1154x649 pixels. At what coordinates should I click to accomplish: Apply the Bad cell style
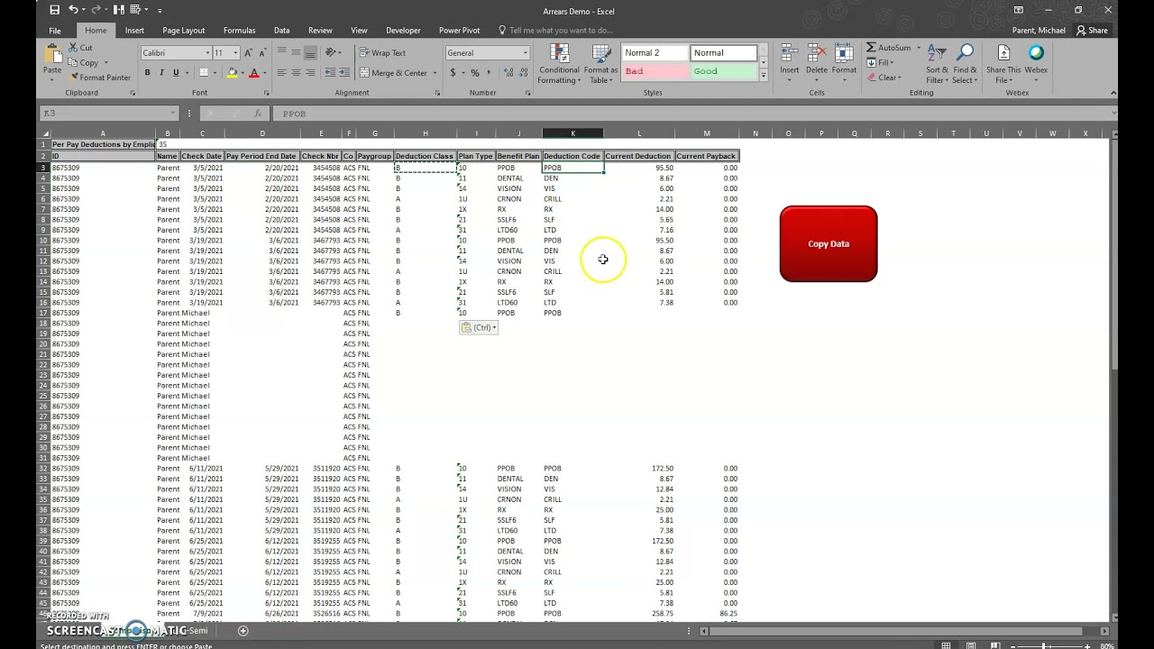(655, 71)
